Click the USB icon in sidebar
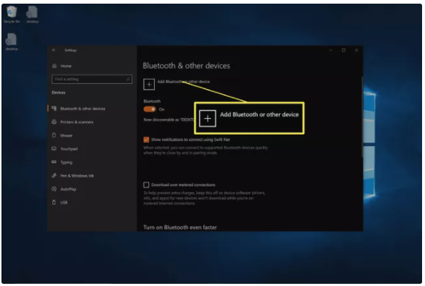The width and height of the screenshot is (425, 286). point(54,202)
